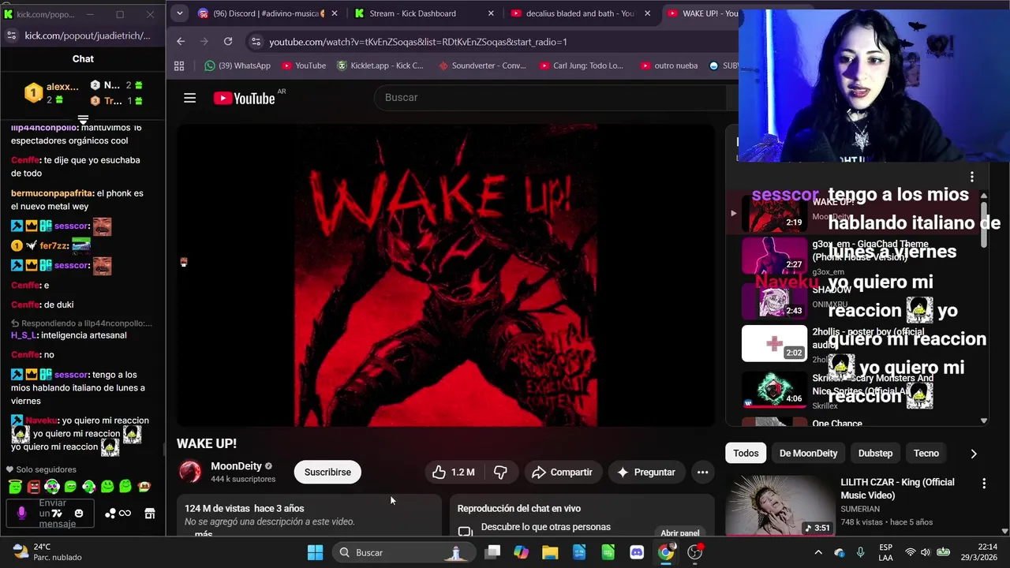
Task: Click MoonDeity channel name
Action: point(236,466)
